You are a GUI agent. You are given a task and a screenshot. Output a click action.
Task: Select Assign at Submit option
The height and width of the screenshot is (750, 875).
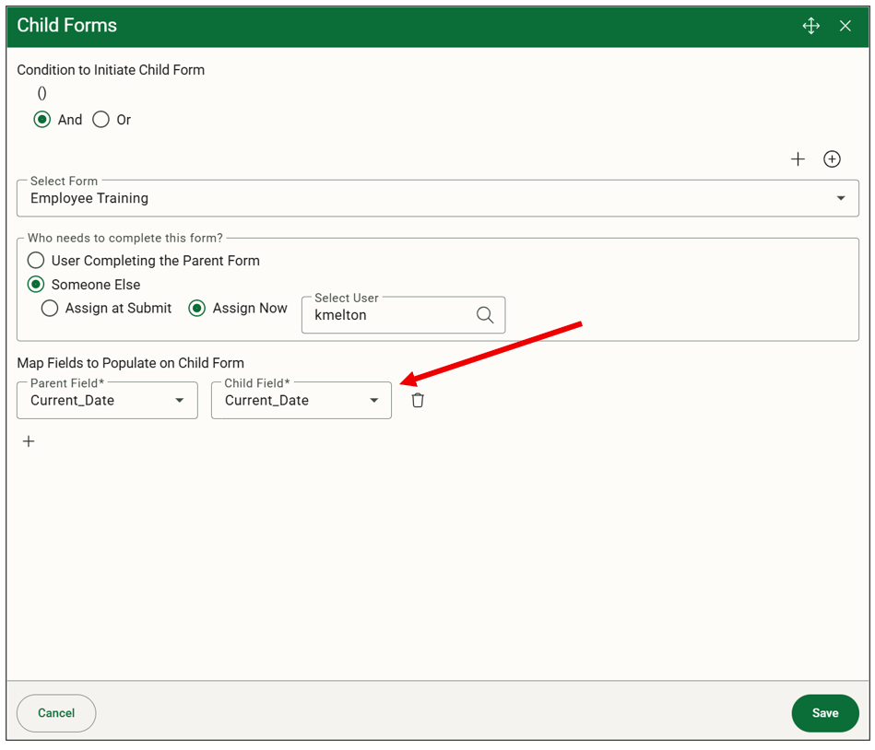click(50, 309)
